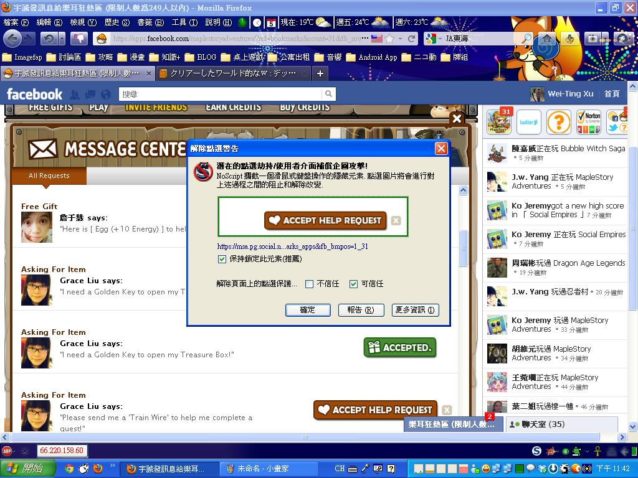Click the Facebook search magnifier button

point(328,94)
